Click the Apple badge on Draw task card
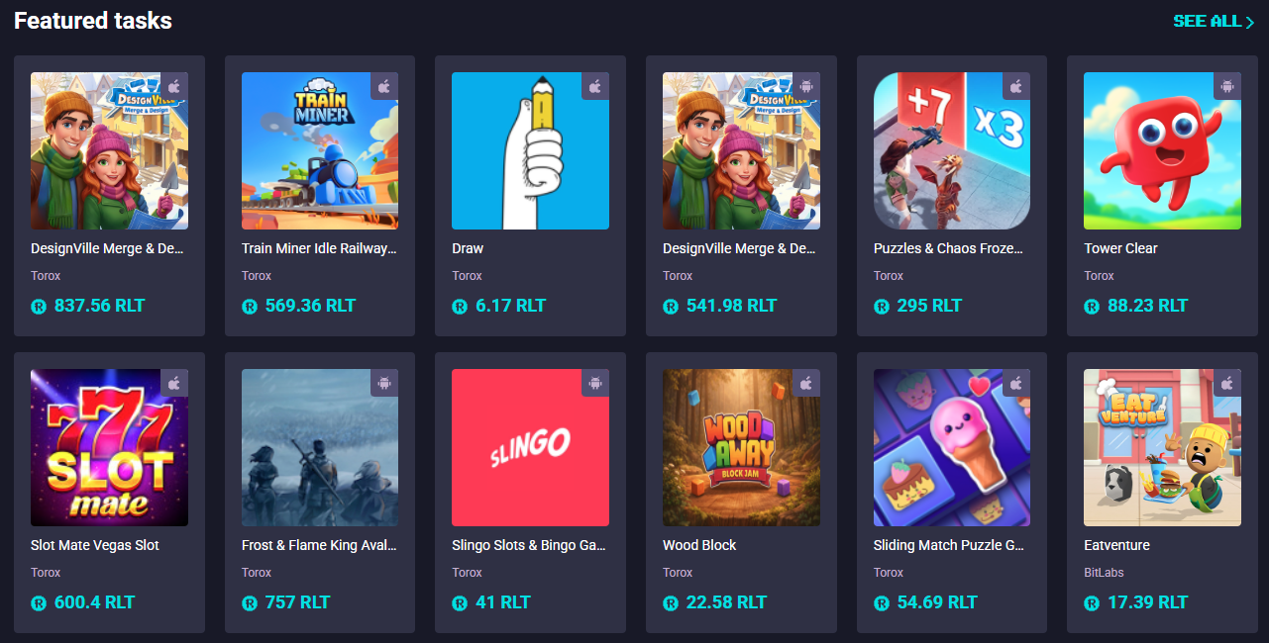 coord(595,86)
